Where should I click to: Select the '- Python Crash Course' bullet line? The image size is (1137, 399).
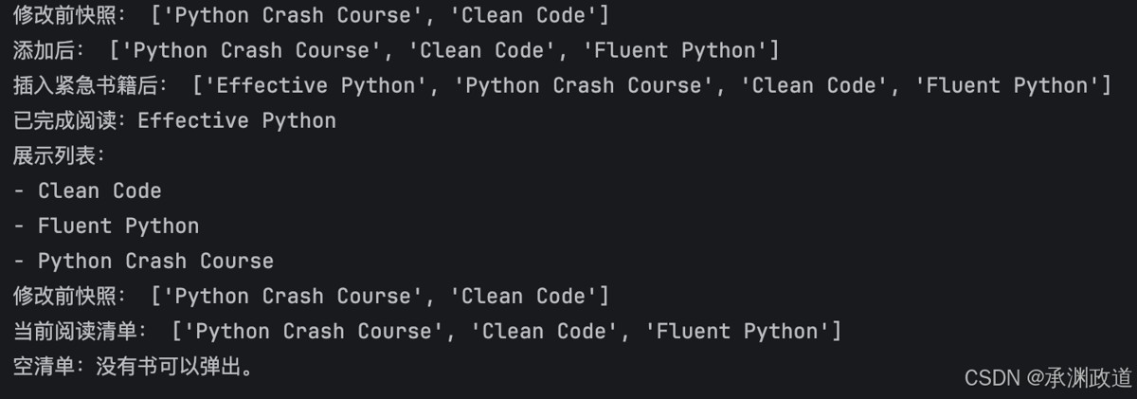[x=143, y=261]
